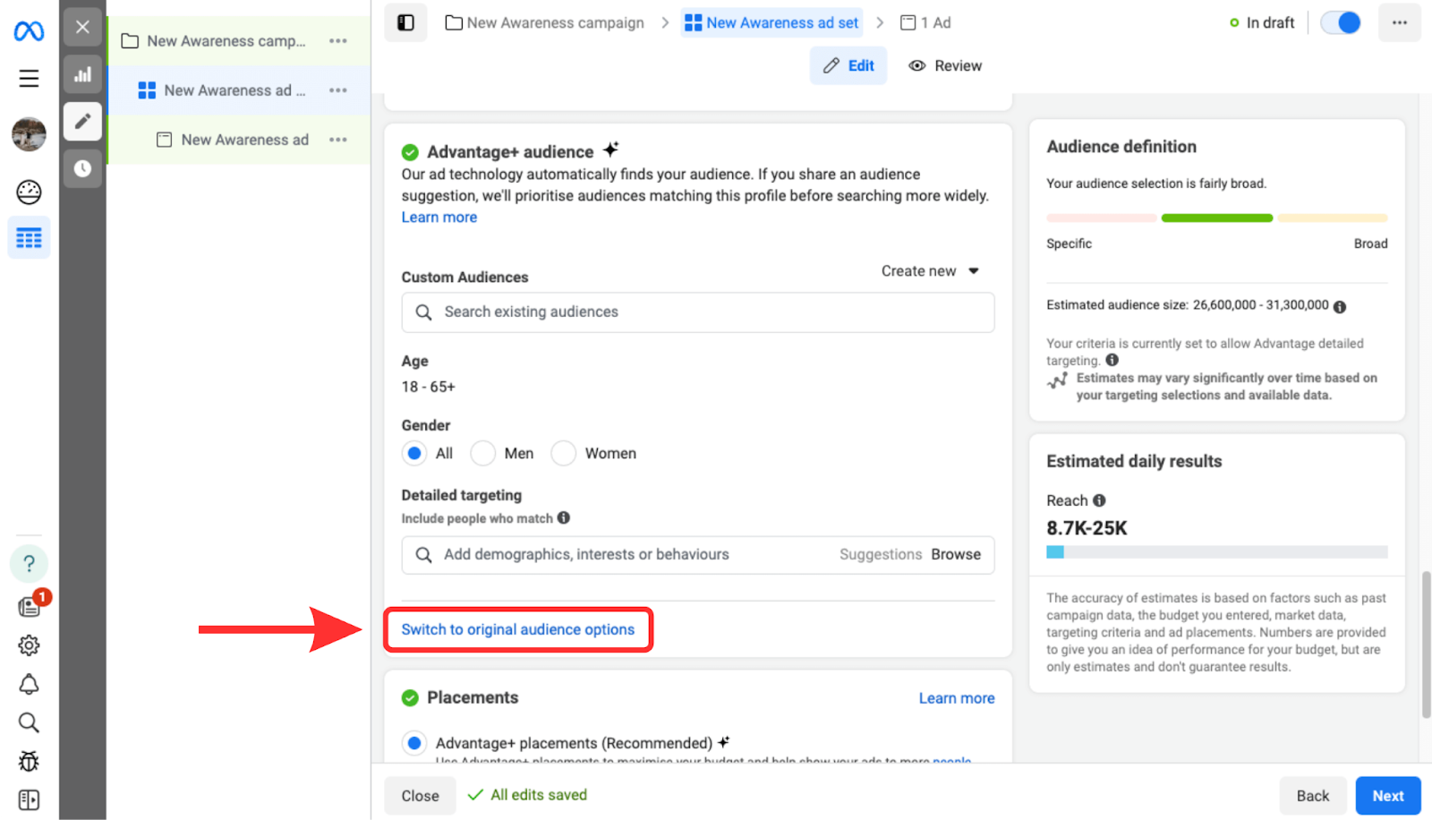Open the clock history icon
1432x820 pixels.
82,168
